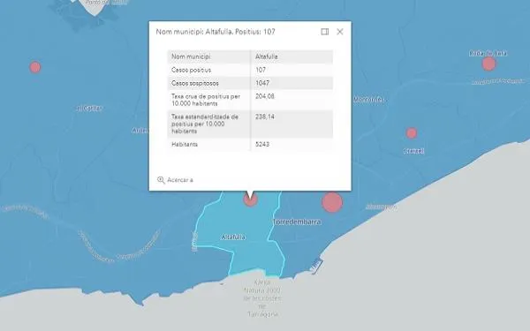
Task: Click the Xarxa Natura 2000 label on the coast
Action: (262, 298)
